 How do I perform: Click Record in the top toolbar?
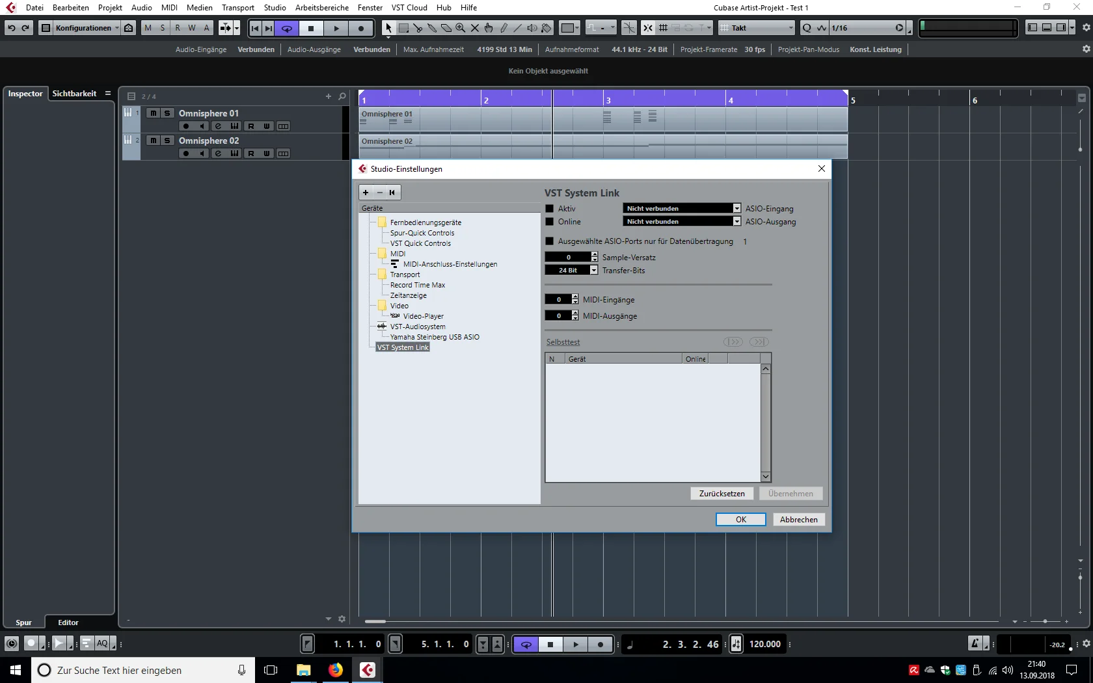click(x=361, y=28)
